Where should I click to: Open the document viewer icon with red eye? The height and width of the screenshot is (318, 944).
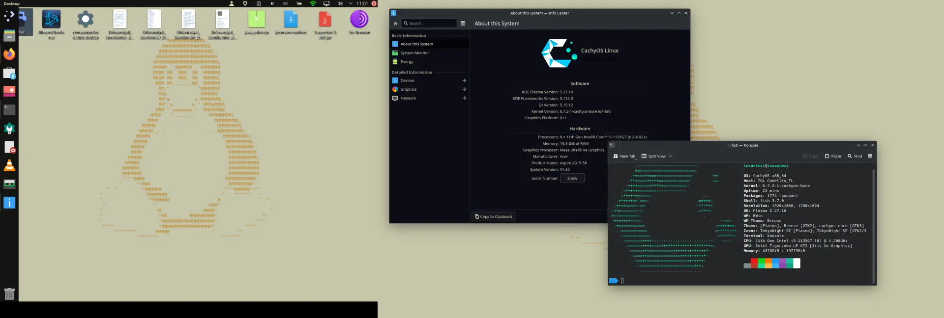tap(9, 147)
